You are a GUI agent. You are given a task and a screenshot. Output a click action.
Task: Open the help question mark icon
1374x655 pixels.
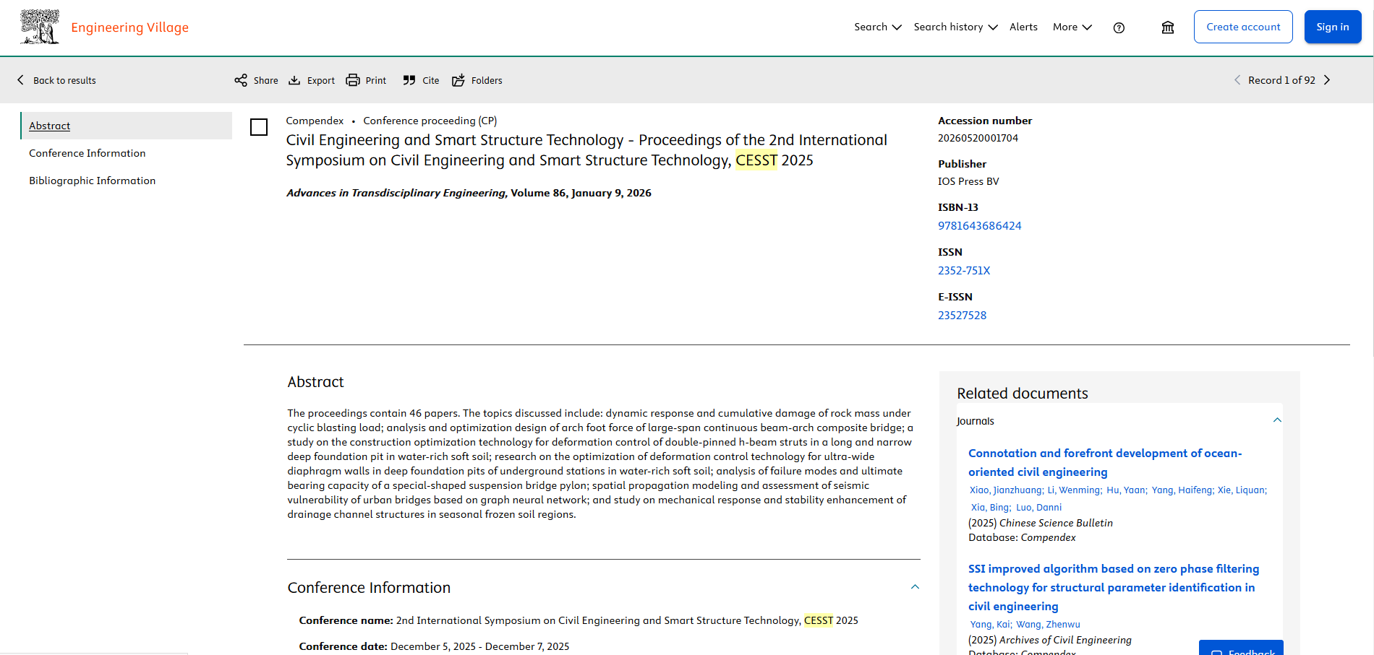(1119, 27)
